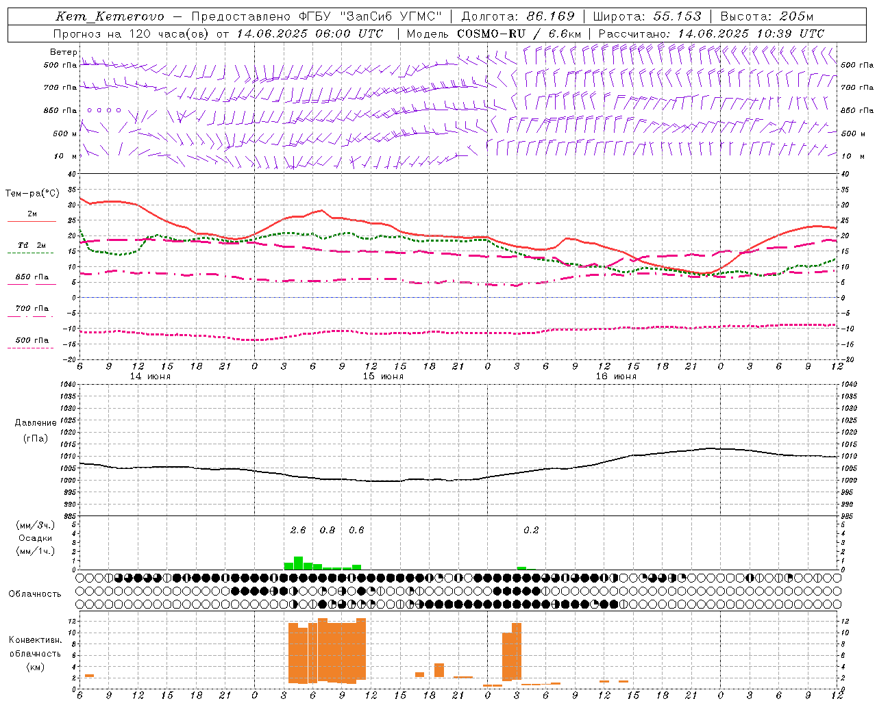
Task: Click the Ветер panel label
Action: (x=63, y=52)
